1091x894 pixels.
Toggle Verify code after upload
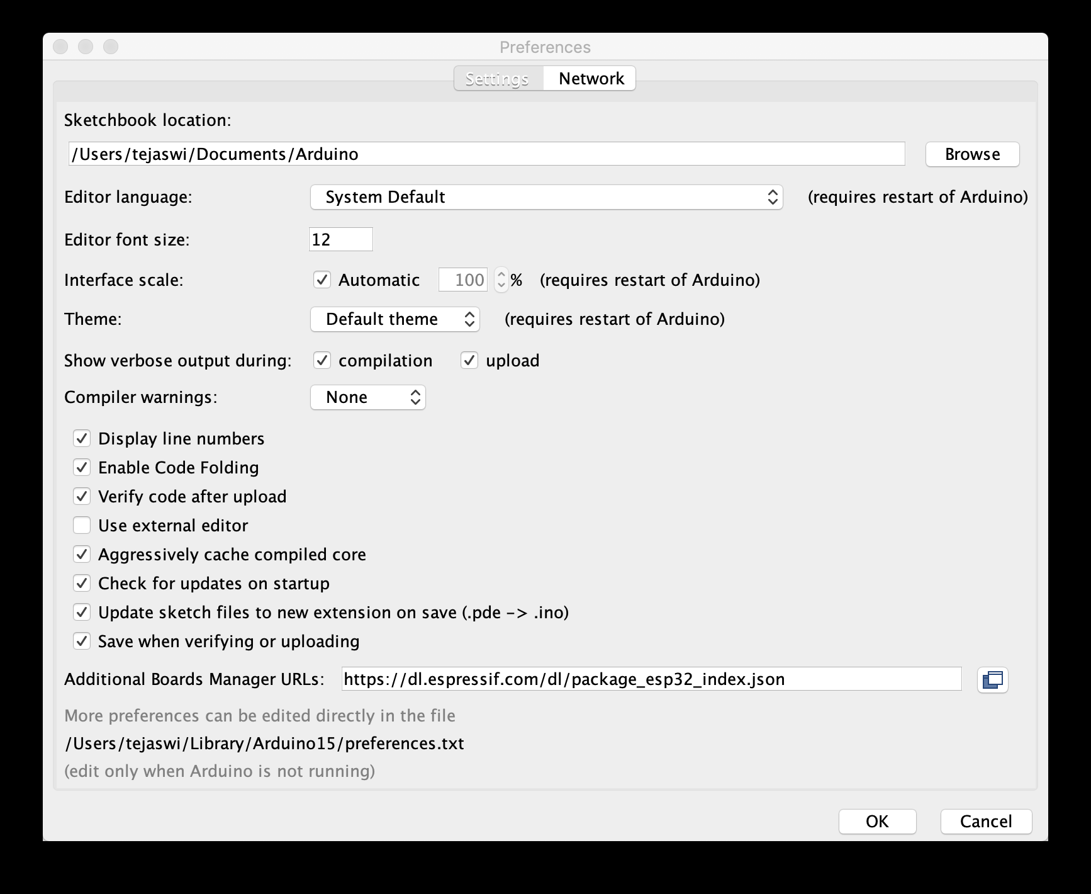tap(82, 496)
